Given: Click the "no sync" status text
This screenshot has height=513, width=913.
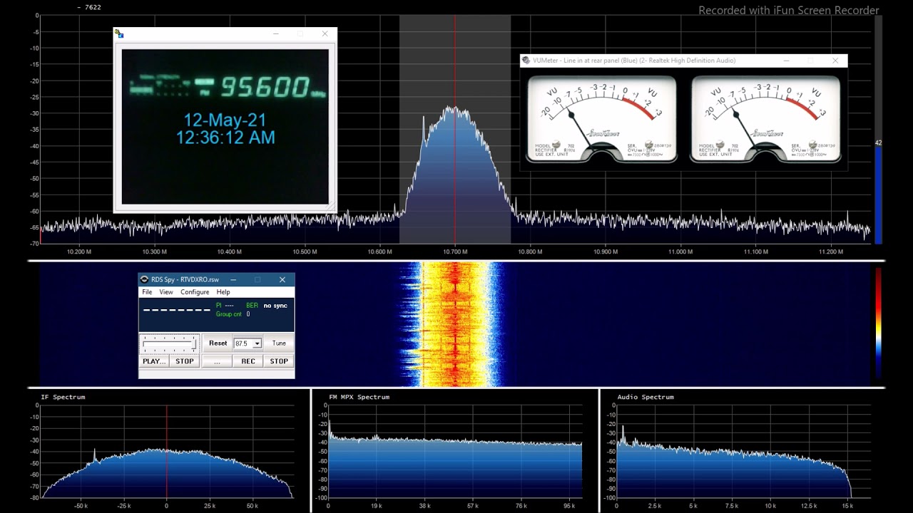Looking at the screenshot, I should click(275, 306).
